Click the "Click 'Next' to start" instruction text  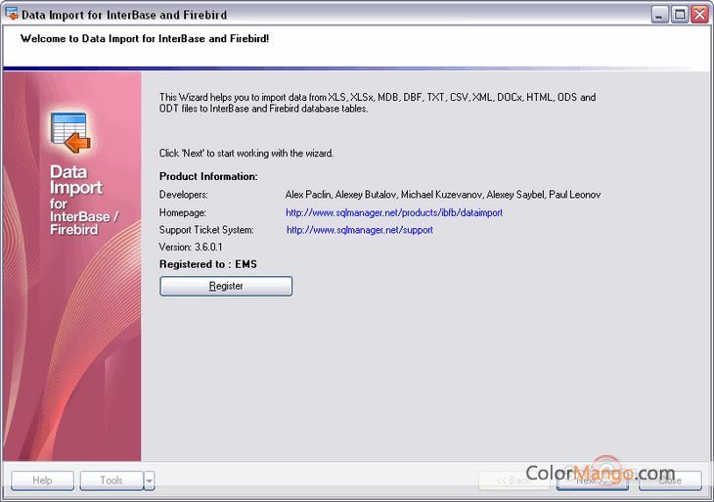(246, 154)
